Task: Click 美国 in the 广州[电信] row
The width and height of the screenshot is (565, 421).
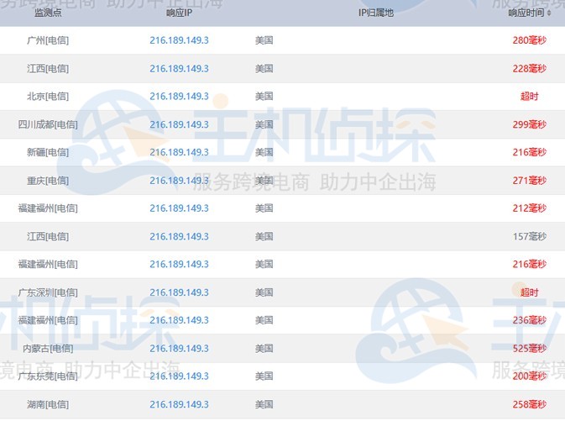Action: point(264,40)
